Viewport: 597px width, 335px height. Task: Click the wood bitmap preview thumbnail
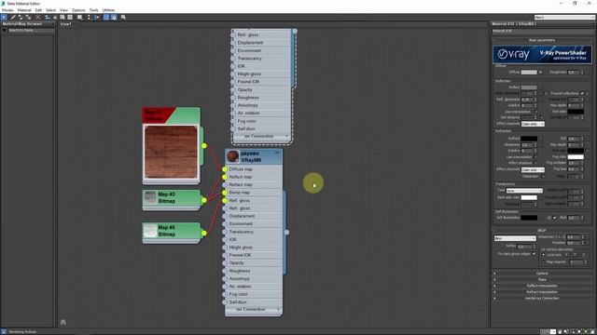171,152
